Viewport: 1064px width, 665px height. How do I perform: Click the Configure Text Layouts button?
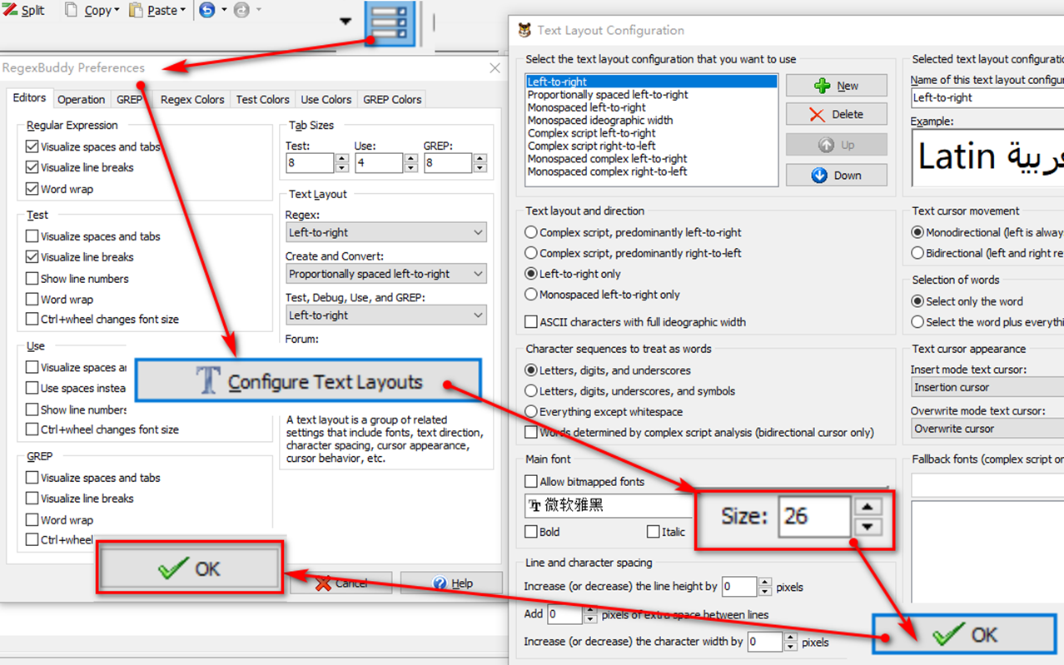click(x=309, y=381)
